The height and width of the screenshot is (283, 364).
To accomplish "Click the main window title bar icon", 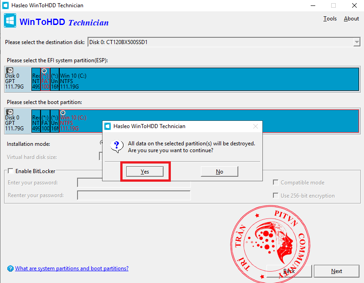I will click(x=5, y=5).
